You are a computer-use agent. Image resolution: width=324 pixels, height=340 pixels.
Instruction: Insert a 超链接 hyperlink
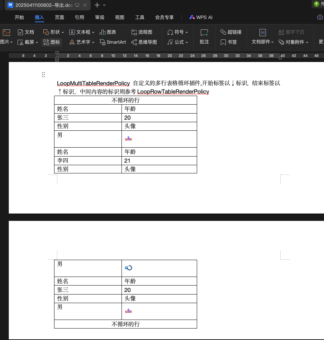click(x=231, y=32)
